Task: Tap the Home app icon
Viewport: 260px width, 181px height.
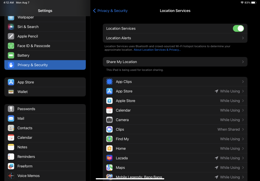Action: click(x=109, y=148)
